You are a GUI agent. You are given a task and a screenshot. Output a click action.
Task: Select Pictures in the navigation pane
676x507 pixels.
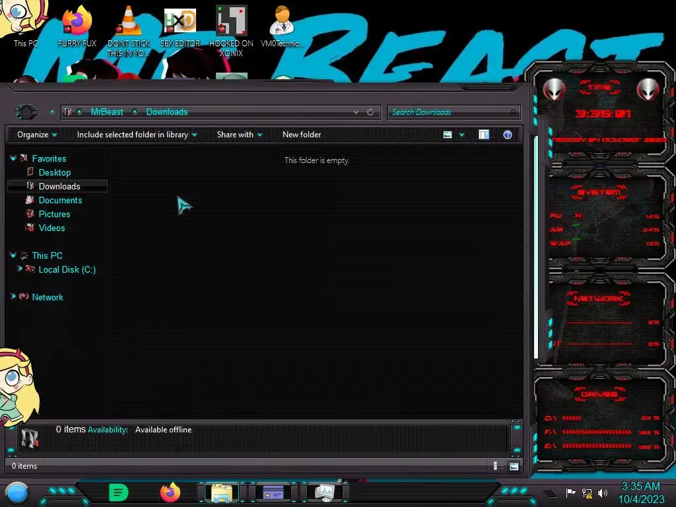point(54,214)
